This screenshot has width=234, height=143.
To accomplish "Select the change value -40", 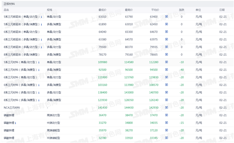I will tap(182, 70).
